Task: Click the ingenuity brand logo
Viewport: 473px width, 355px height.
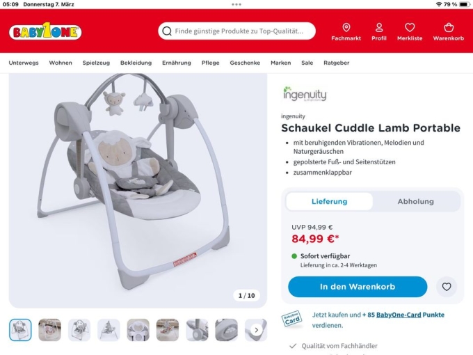Action: [x=305, y=94]
